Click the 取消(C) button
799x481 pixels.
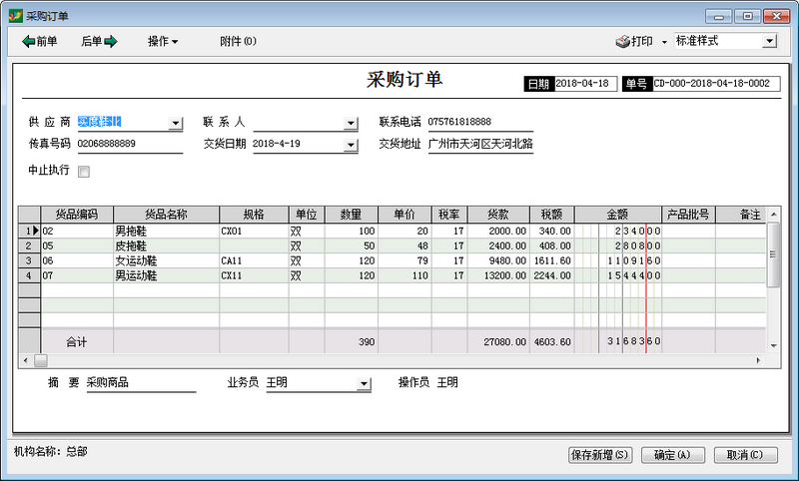click(745, 454)
